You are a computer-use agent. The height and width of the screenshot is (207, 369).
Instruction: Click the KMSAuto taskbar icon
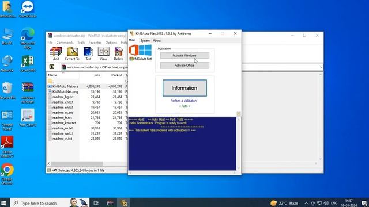(x=124, y=203)
